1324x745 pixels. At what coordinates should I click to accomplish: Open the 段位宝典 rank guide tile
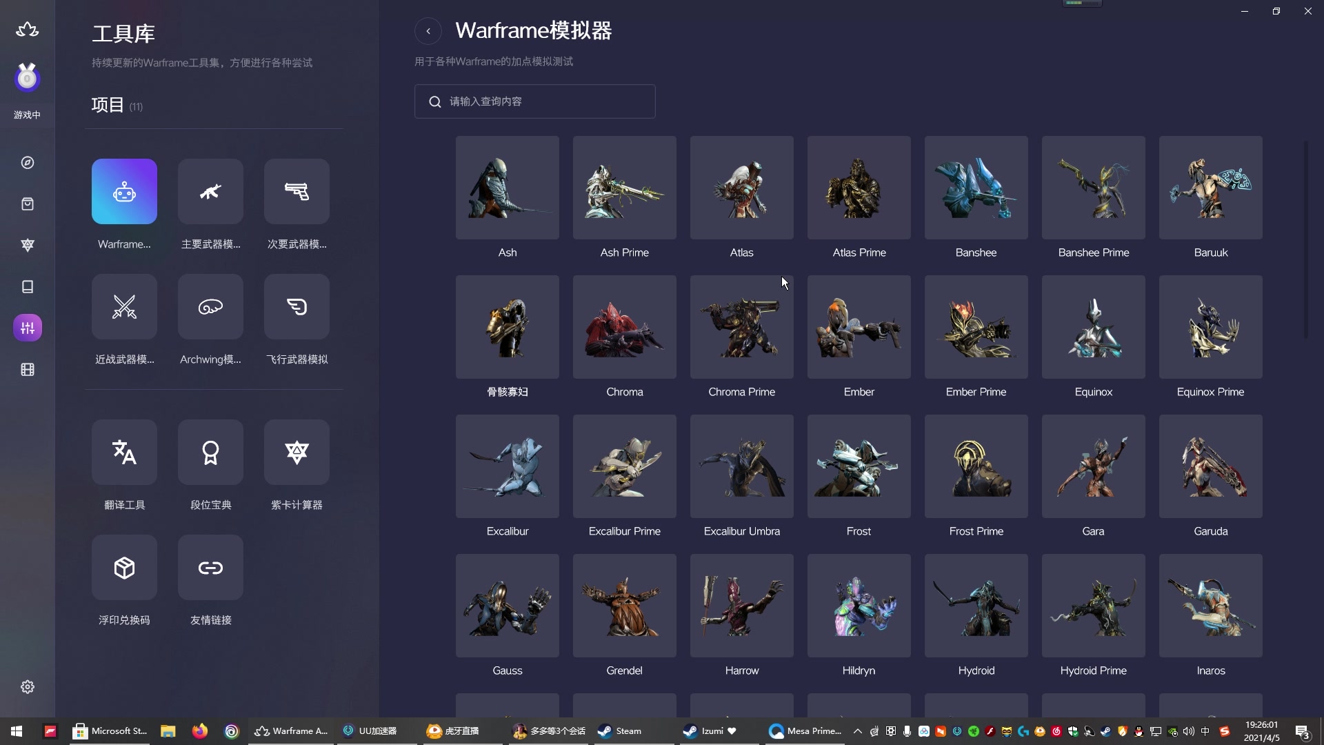pos(210,452)
